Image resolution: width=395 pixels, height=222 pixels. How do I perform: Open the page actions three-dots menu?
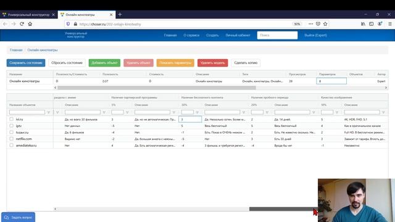(310, 24)
